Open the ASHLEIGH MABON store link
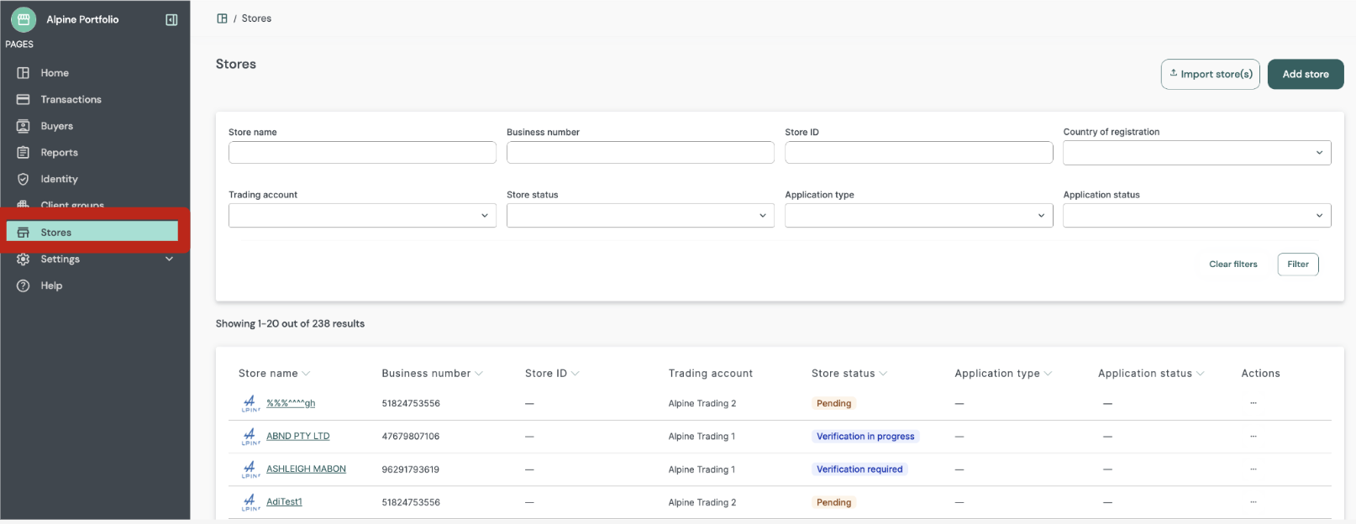The height and width of the screenshot is (524, 1356). click(x=306, y=469)
